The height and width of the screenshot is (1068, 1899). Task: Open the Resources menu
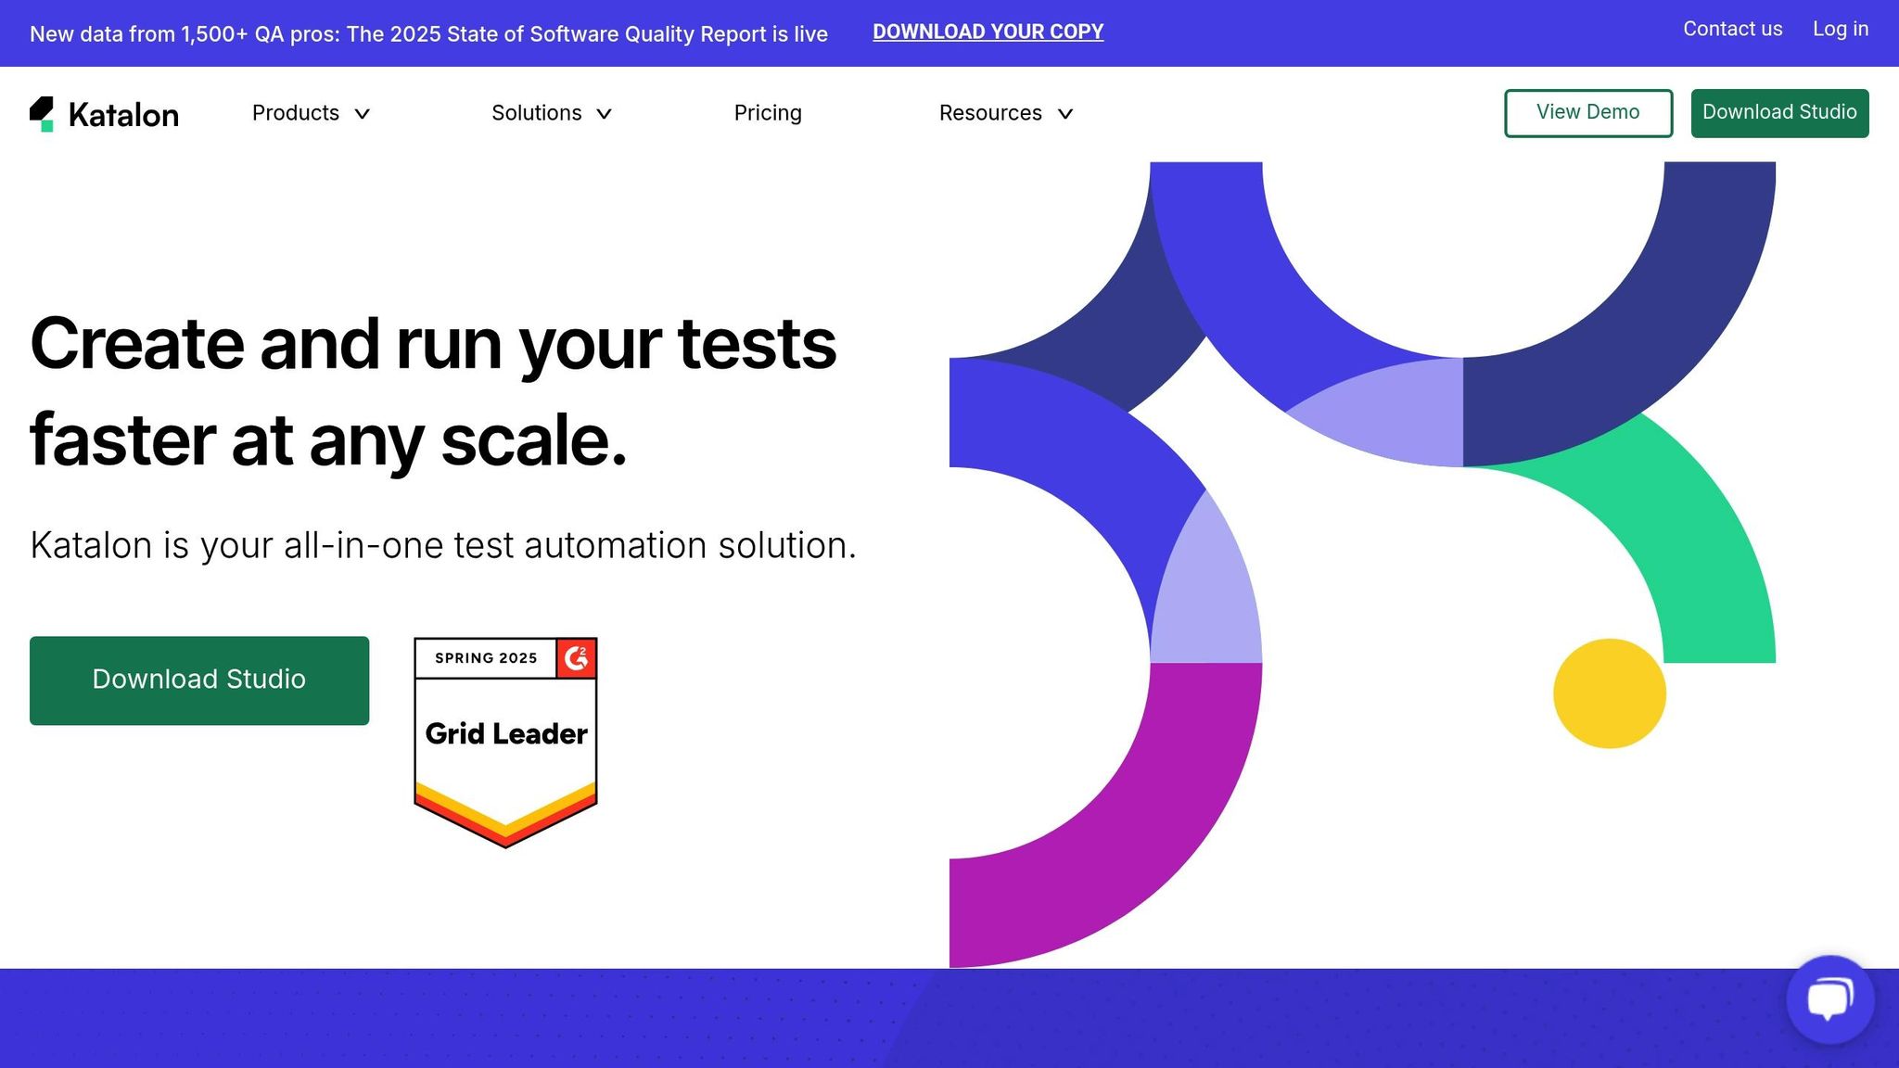(1006, 113)
